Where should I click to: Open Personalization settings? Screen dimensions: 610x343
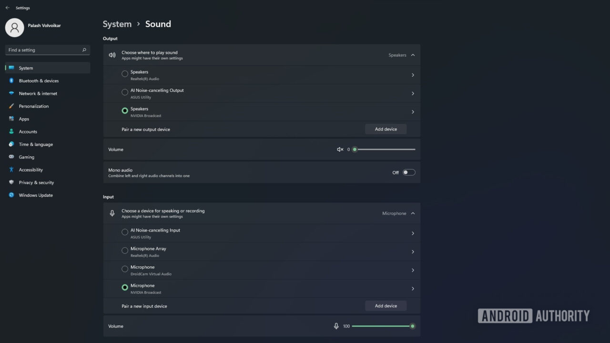(x=34, y=106)
